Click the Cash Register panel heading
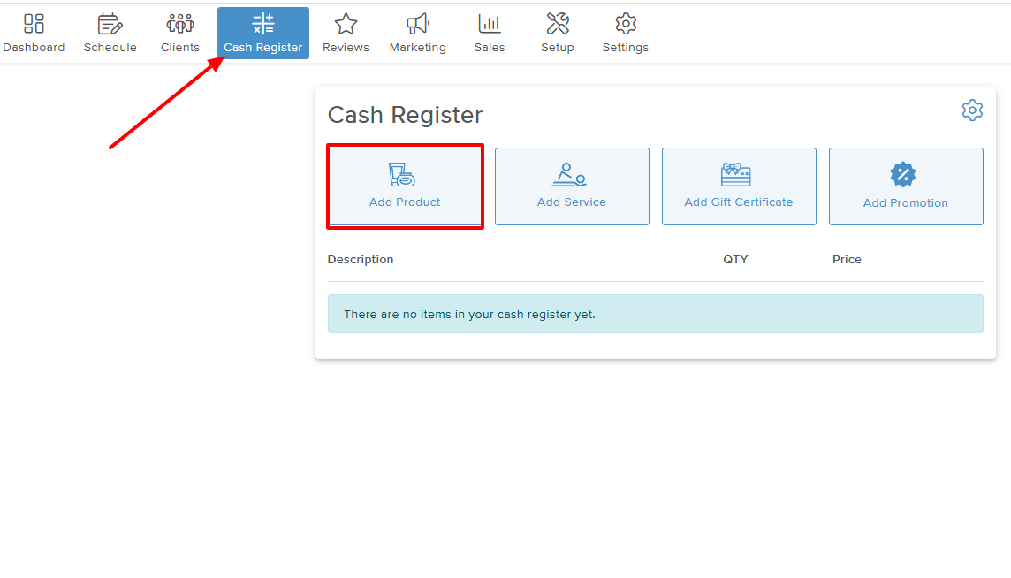 pyautogui.click(x=406, y=115)
